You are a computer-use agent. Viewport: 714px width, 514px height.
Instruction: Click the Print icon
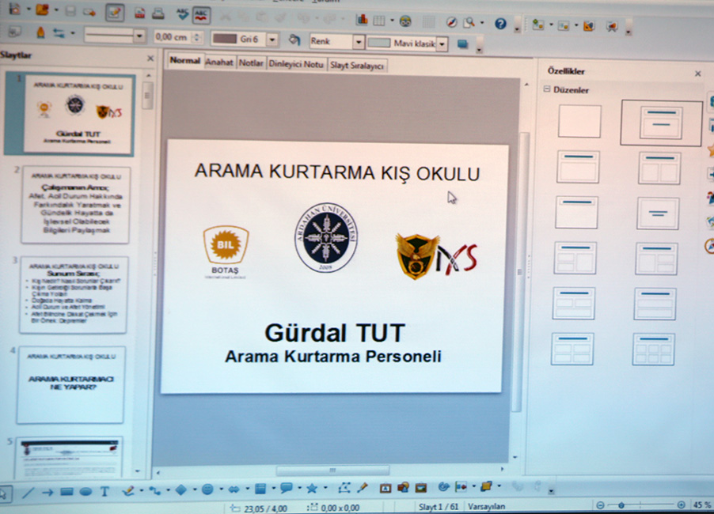pyautogui.click(x=158, y=13)
